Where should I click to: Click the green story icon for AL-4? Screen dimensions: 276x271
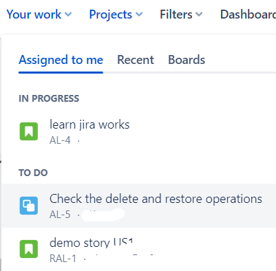point(29,131)
